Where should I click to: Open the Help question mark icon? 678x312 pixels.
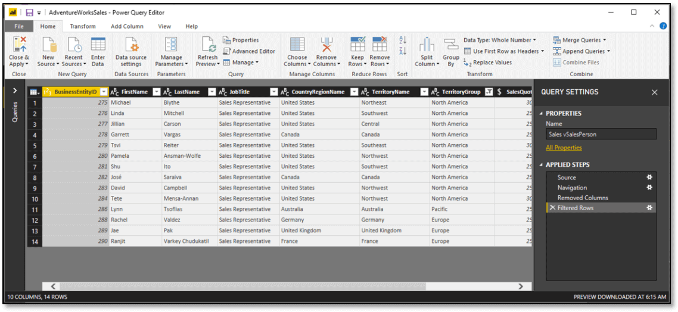pos(663,26)
